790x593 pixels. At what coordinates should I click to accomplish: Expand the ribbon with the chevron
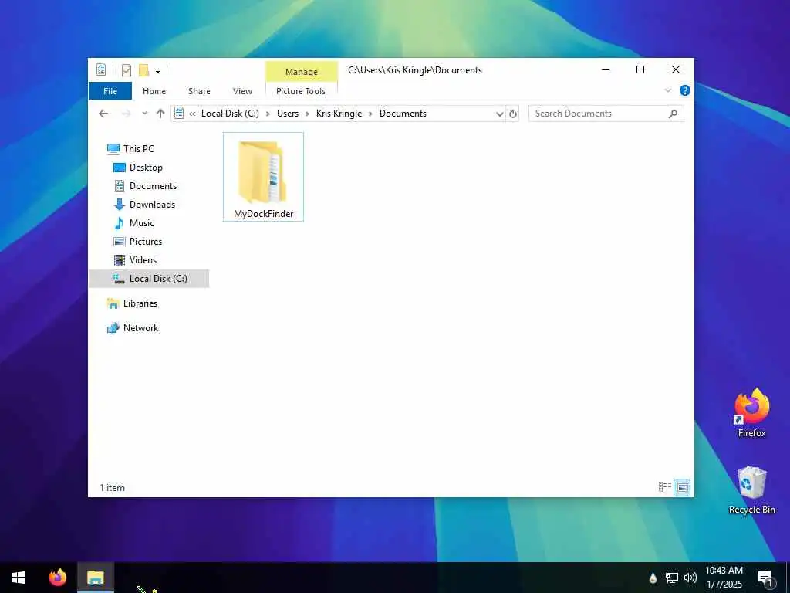667,91
